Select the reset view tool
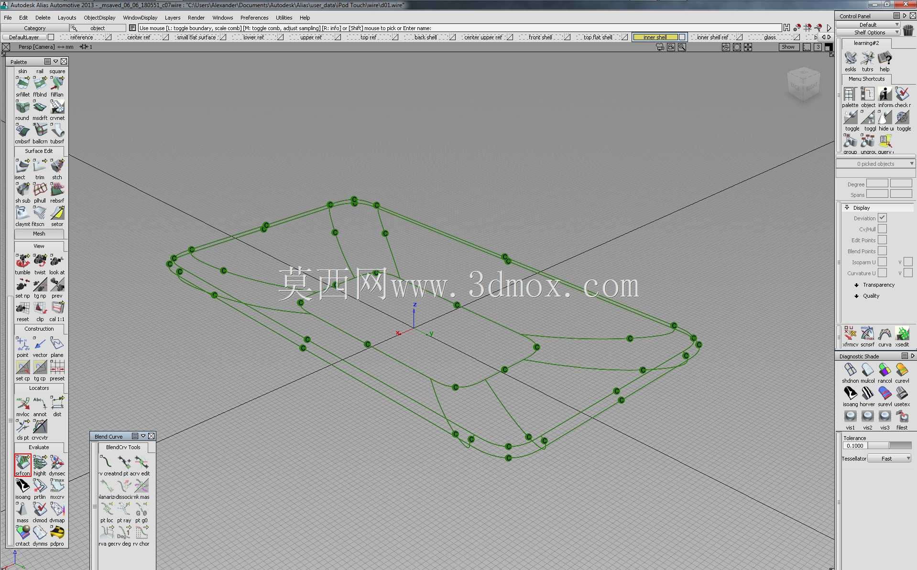This screenshot has height=570, width=917. click(x=22, y=308)
